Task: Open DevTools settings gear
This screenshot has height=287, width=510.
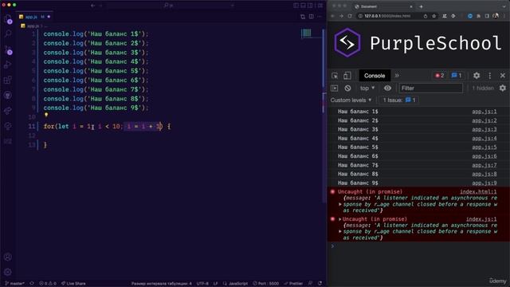Action: pos(477,76)
